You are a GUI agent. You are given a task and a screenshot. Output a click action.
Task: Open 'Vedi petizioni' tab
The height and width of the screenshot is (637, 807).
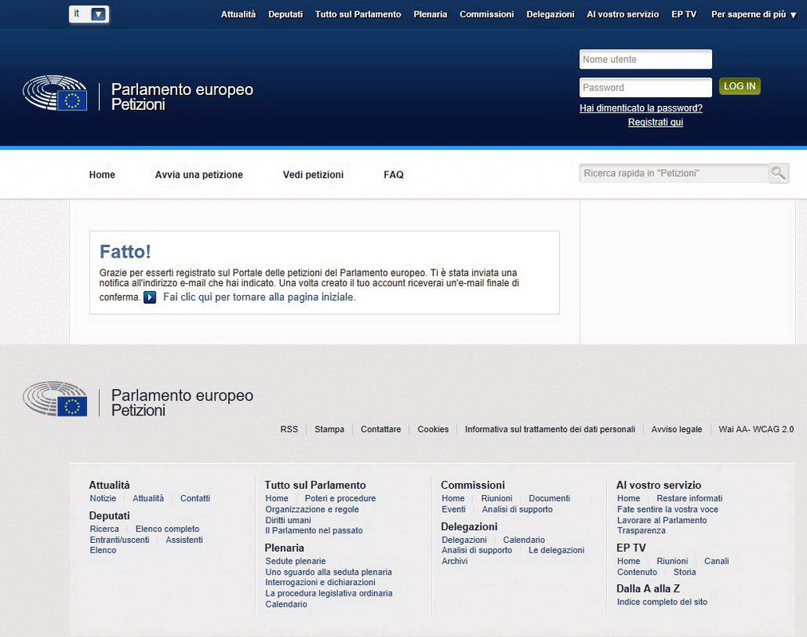[x=313, y=175]
